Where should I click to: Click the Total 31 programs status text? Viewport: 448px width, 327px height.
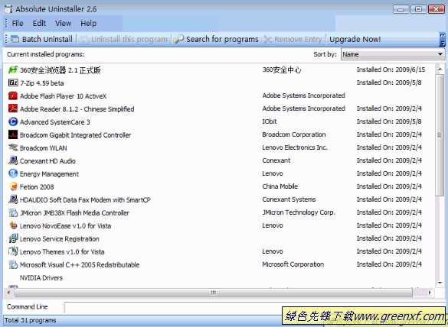pyautogui.click(x=31, y=320)
